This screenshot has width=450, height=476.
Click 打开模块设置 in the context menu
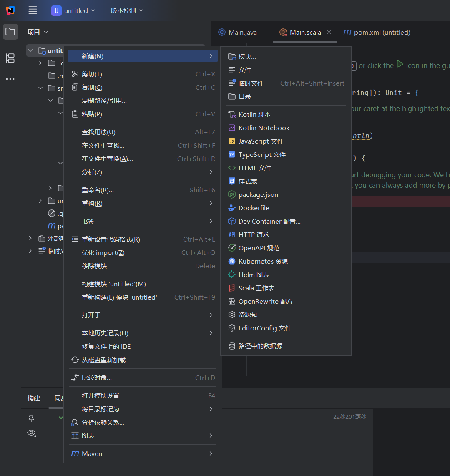click(101, 395)
